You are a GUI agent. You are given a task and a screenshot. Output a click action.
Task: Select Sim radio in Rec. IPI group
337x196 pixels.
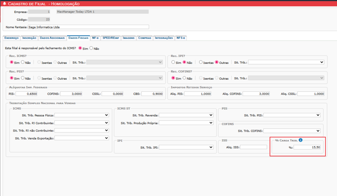click(x=173, y=62)
